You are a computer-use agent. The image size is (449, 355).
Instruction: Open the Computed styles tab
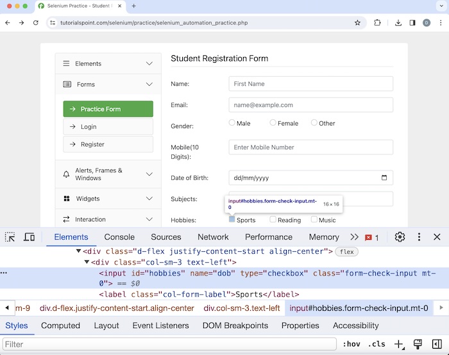pos(60,326)
